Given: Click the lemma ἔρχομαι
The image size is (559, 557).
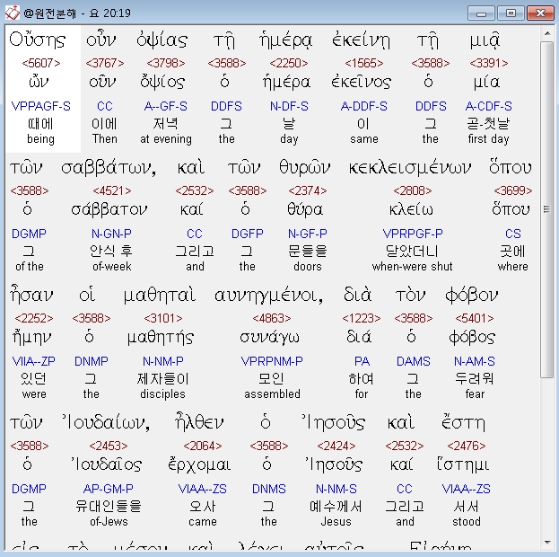Looking at the screenshot, I should coord(199,464).
